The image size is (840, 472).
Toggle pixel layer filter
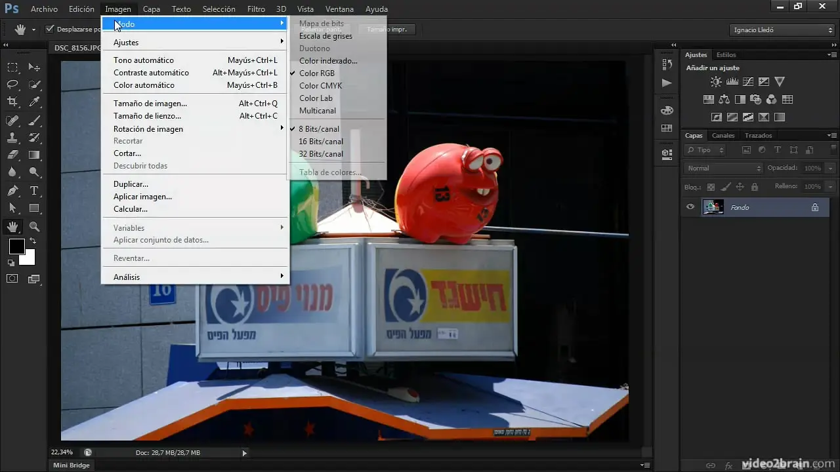click(x=746, y=150)
